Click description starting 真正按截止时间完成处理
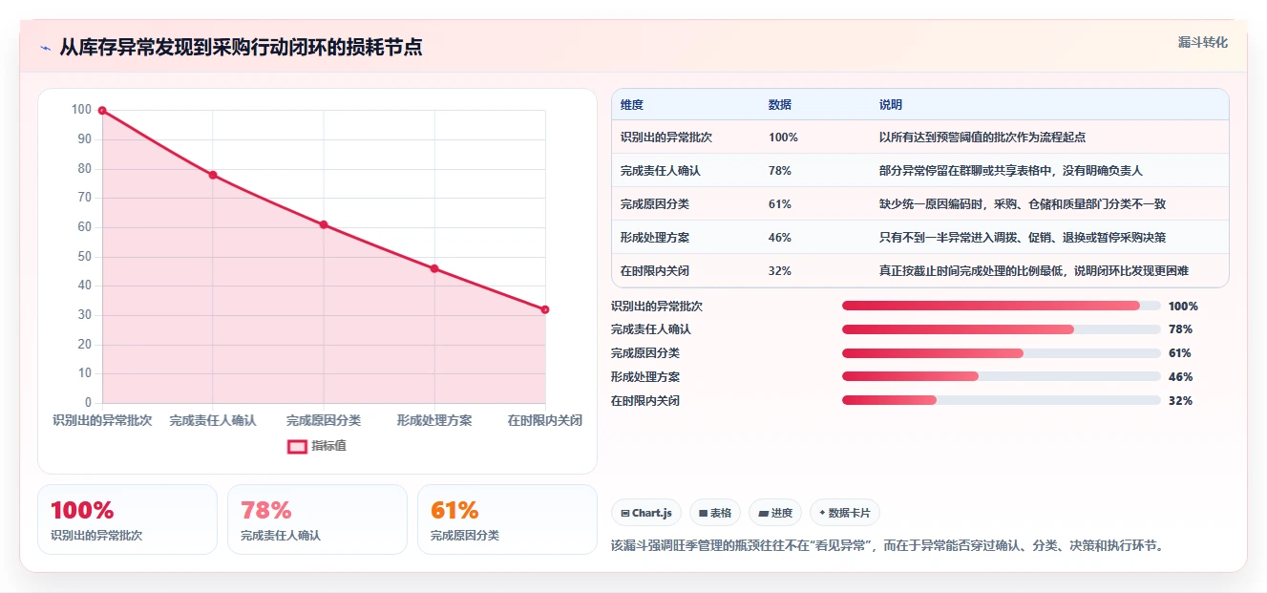1267x593 pixels. click(x=1034, y=271)
